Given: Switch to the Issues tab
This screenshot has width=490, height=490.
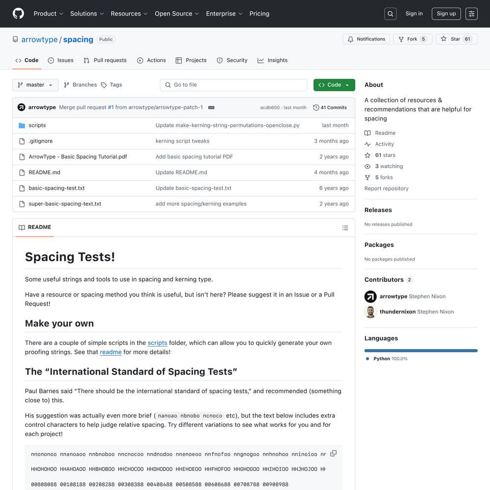Looking at the screenshot, I should pos(61,60).
